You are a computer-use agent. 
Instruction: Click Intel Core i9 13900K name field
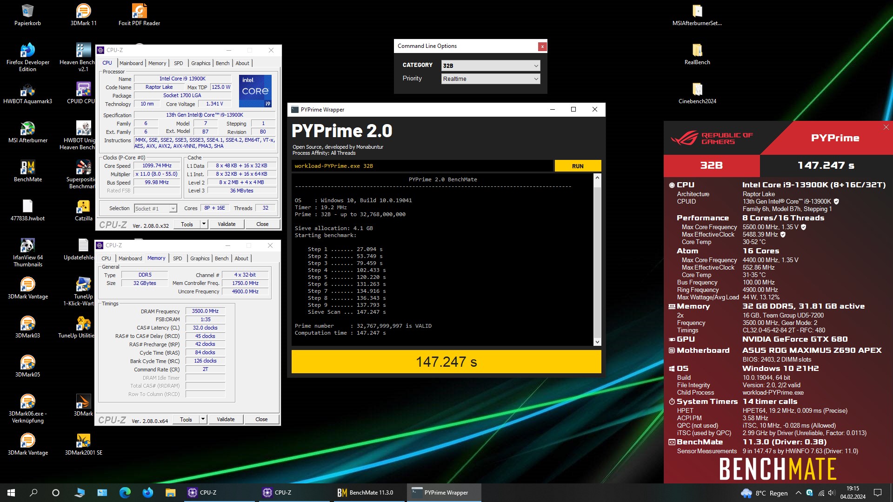[182, 79]
